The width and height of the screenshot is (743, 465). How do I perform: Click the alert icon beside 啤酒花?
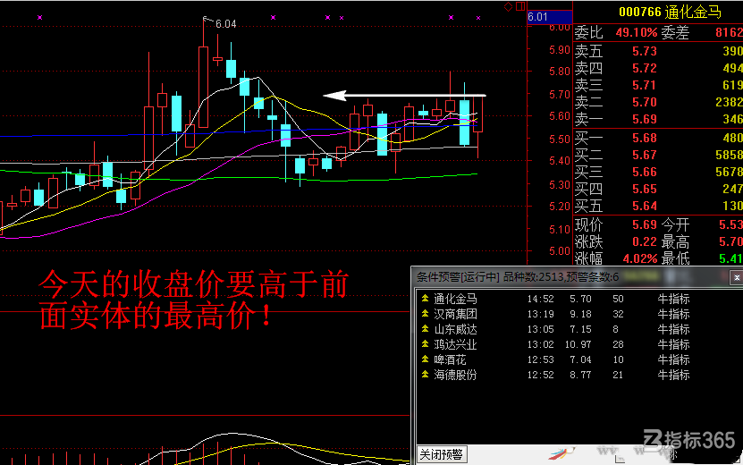425,359
